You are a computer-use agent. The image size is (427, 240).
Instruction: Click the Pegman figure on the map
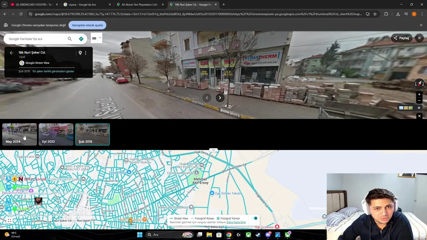click(130, 221)
